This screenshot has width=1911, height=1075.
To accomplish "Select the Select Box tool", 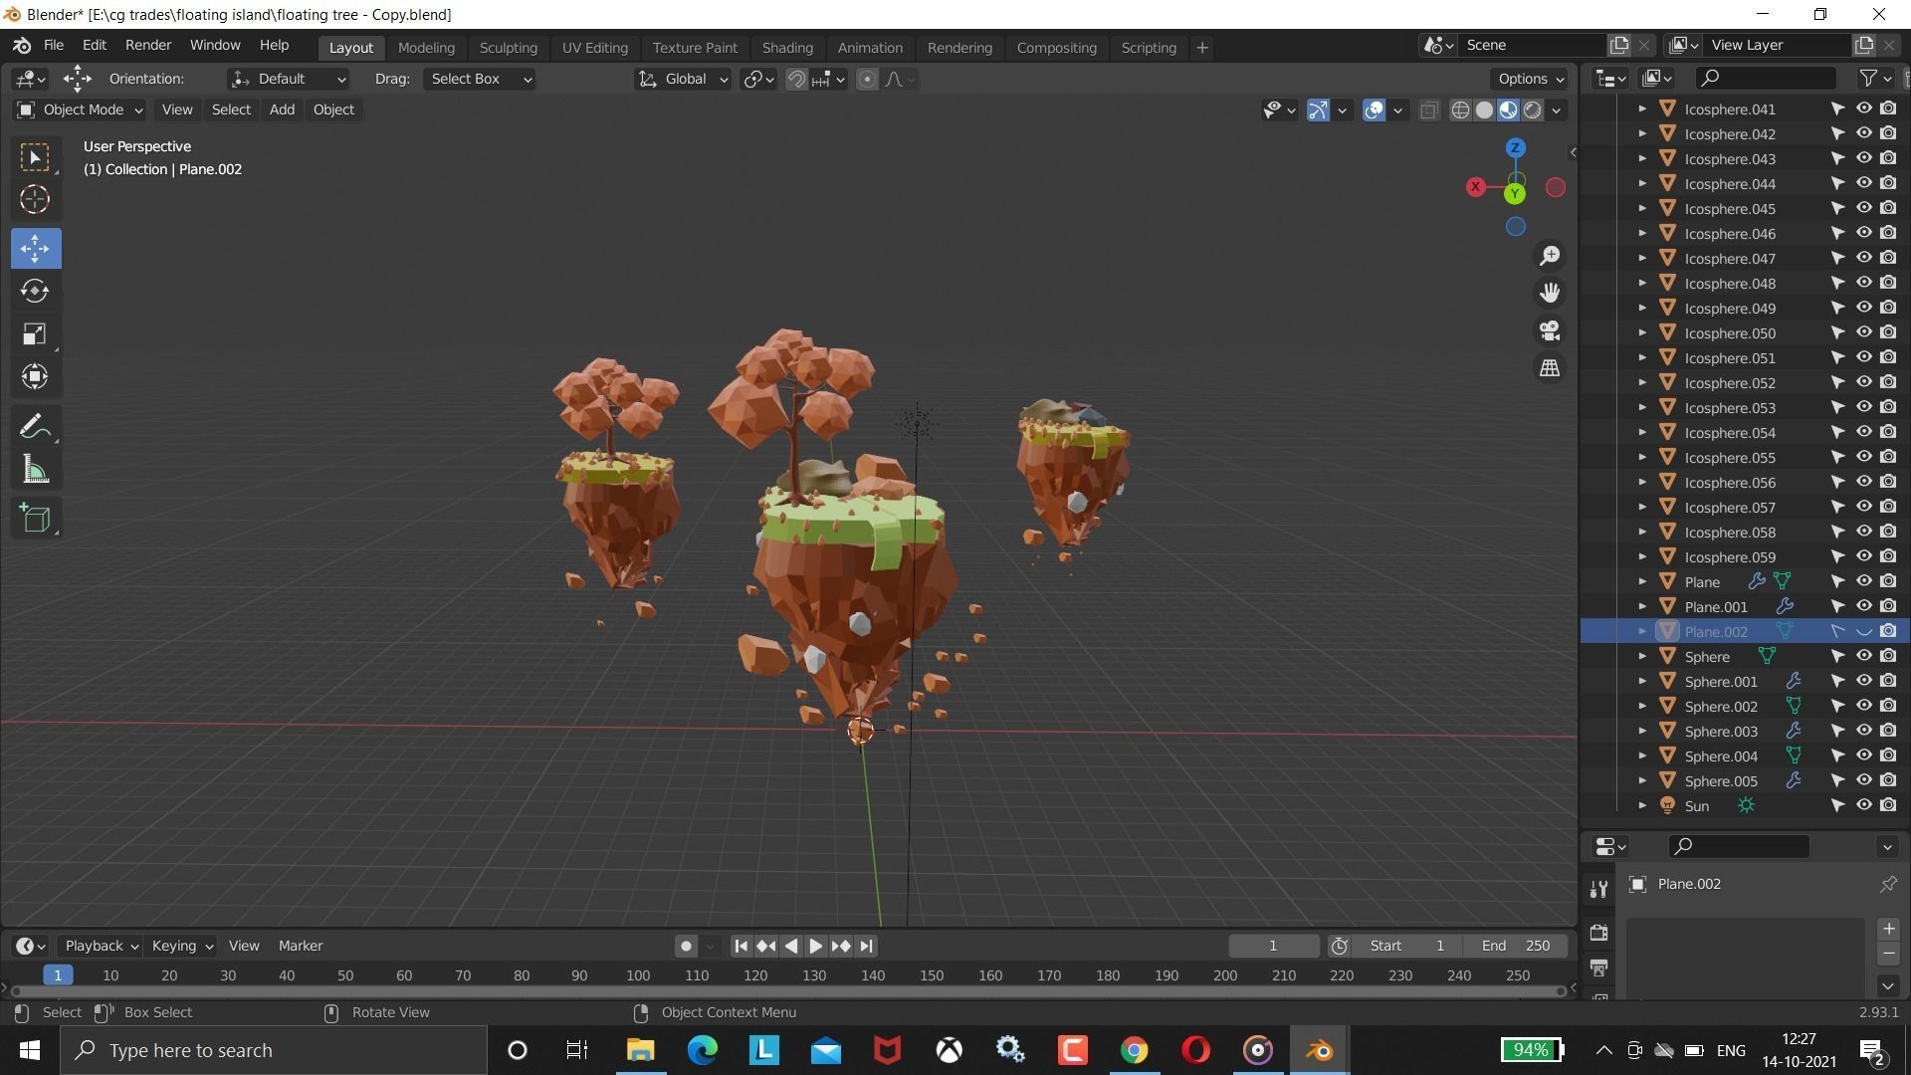I will [36, 157].
